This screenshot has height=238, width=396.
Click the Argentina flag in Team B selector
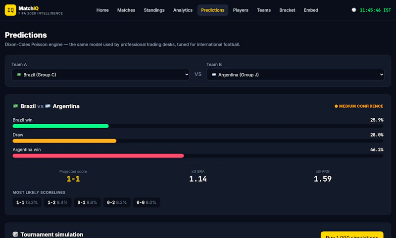pyautogui.click(x=214, y=74)
